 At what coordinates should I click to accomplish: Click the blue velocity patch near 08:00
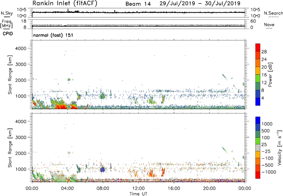(x=103, y=169)
